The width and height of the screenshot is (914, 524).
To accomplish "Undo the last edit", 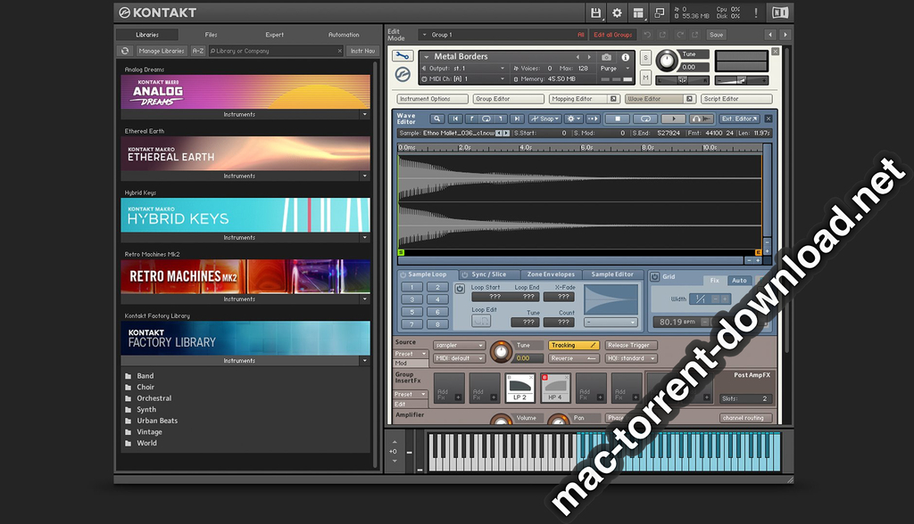I will [647, 35].
